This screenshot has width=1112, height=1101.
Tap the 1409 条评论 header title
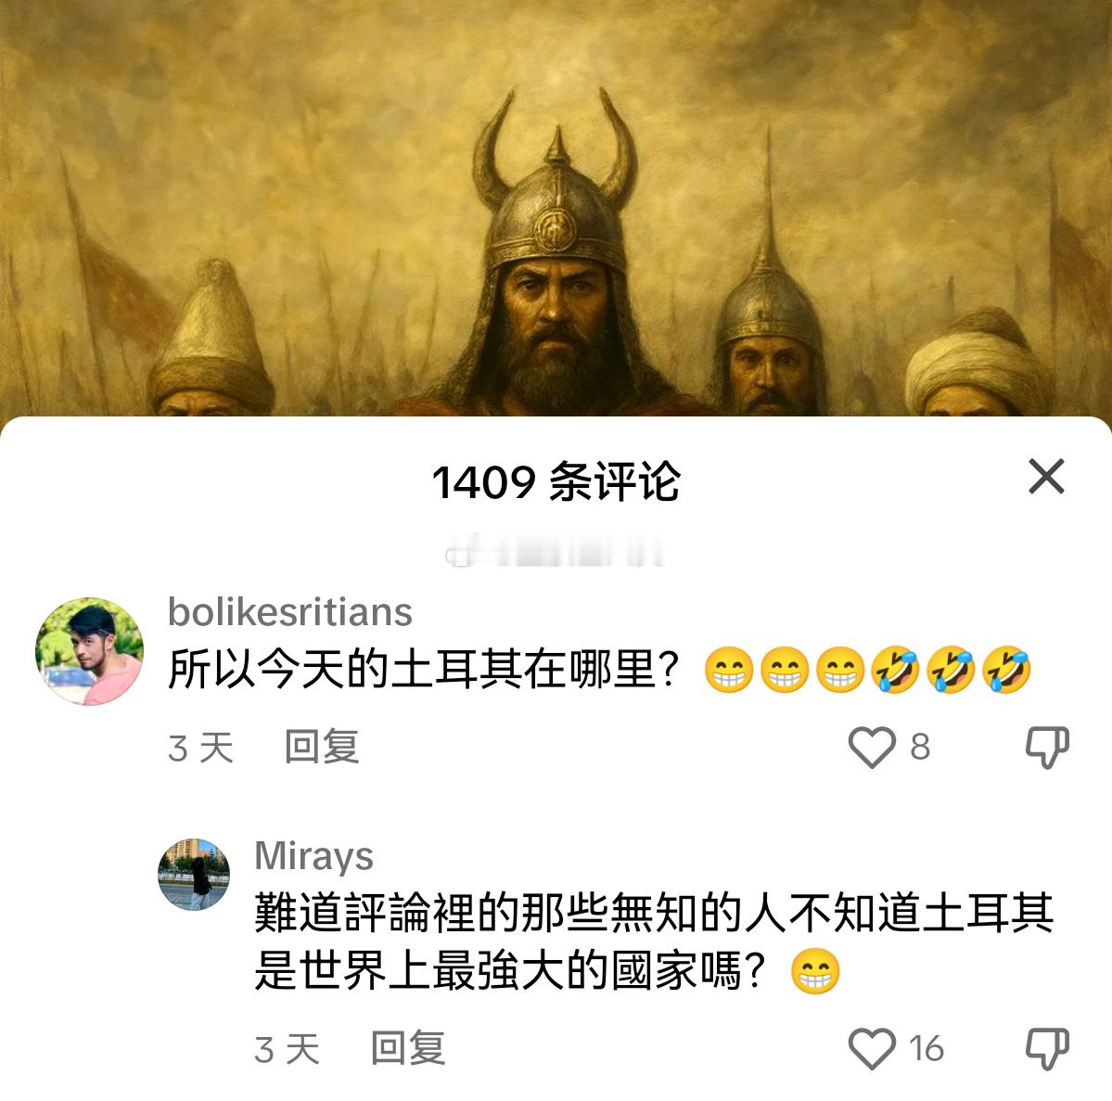(x=556, y=482)
